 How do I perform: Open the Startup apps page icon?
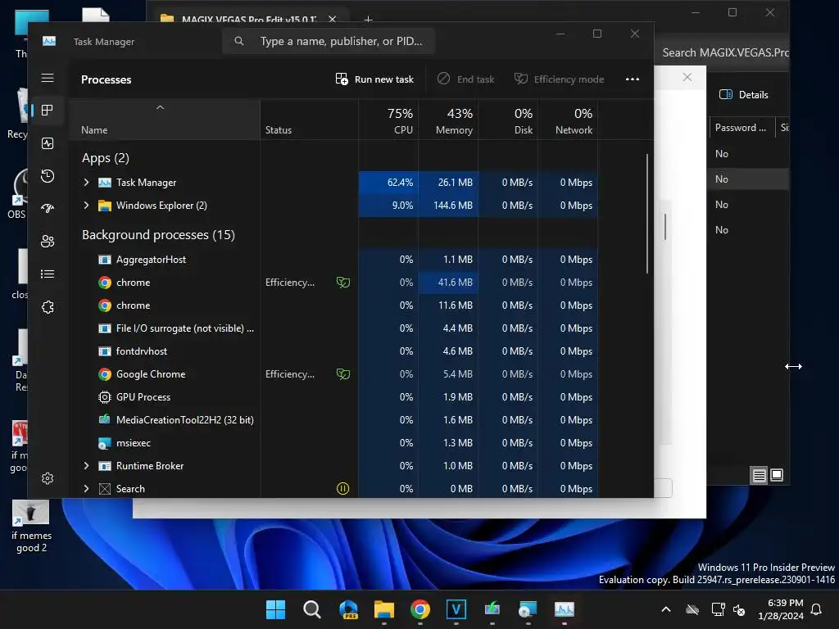point(48,209)
